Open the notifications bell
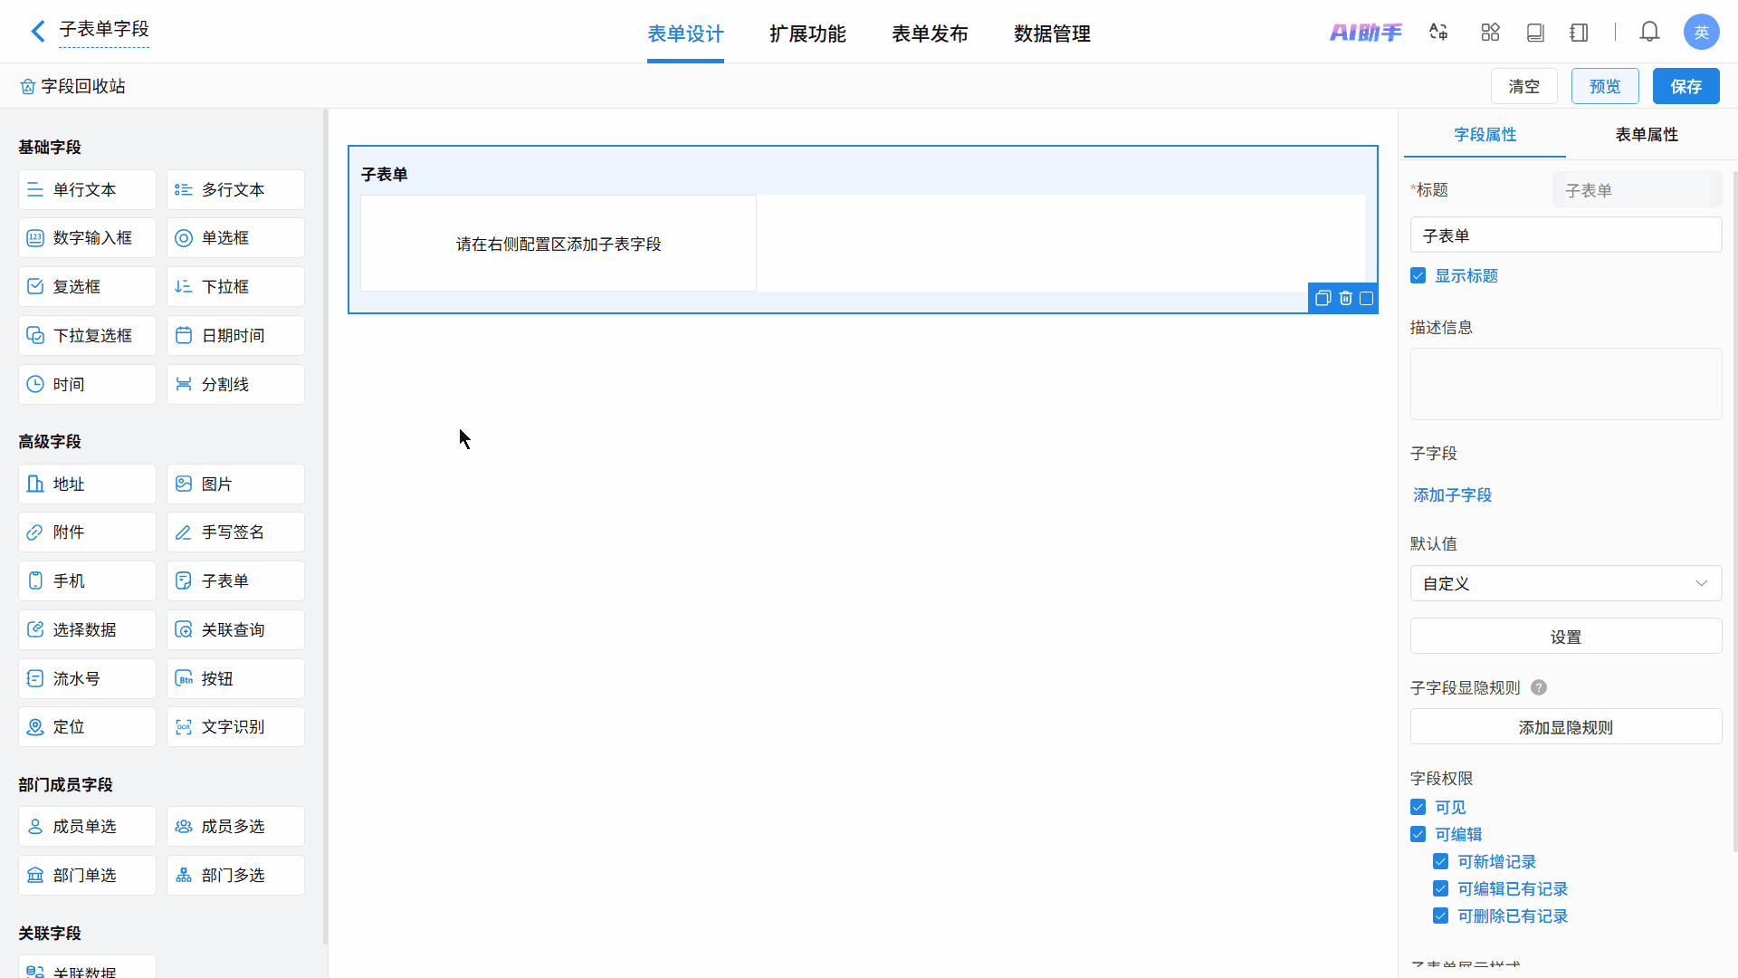 click(1649, 33)
